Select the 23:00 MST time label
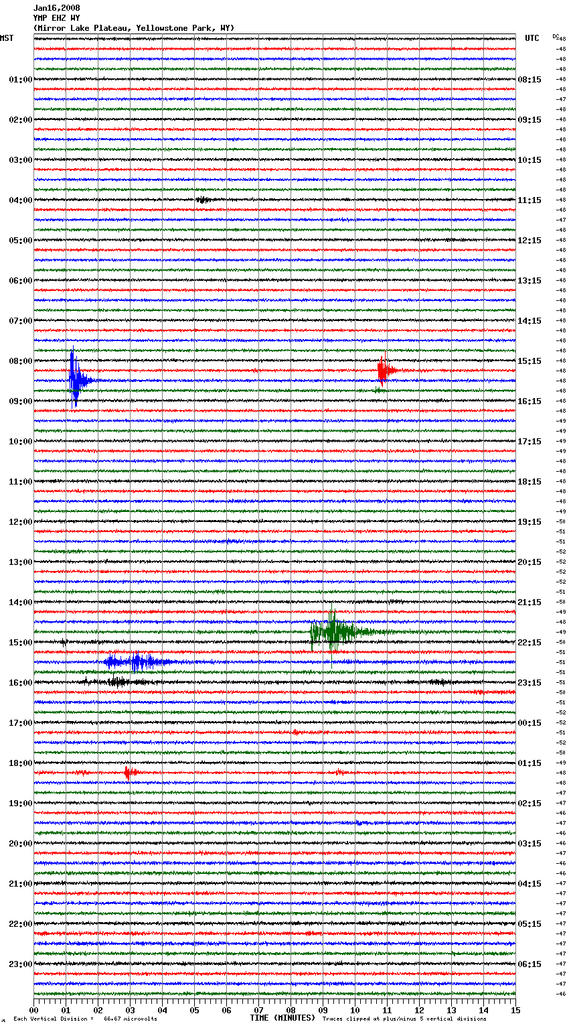Image resolution: width=569 pixels, height=1028 pixels. pyautogui.click(x=20, y=964)
